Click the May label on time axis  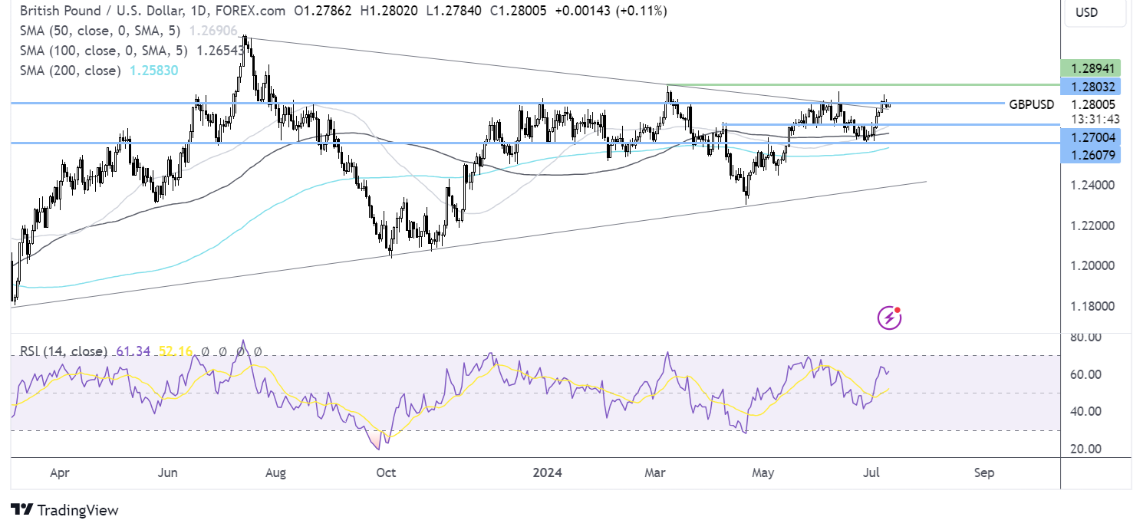764,473
